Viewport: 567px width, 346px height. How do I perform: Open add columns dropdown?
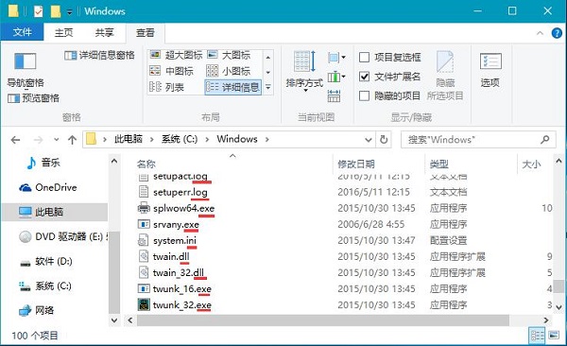click(336, 77)
